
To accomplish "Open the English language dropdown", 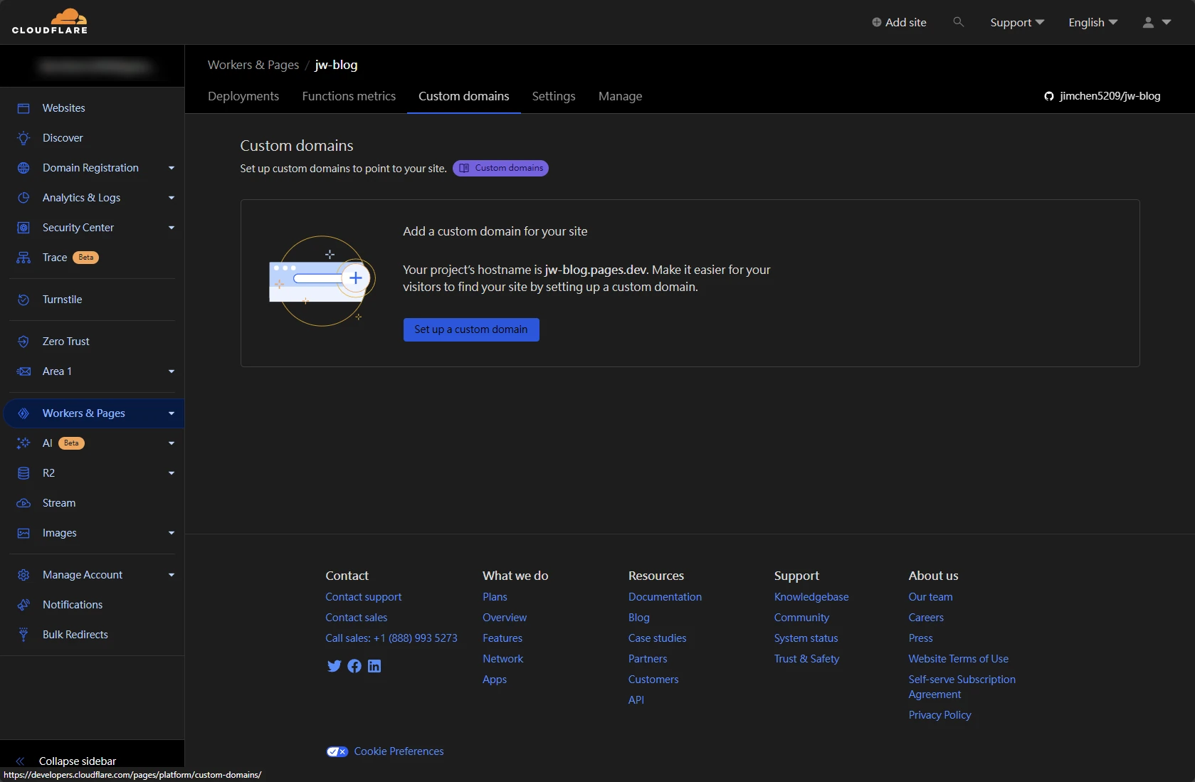I will point(1093,23).
